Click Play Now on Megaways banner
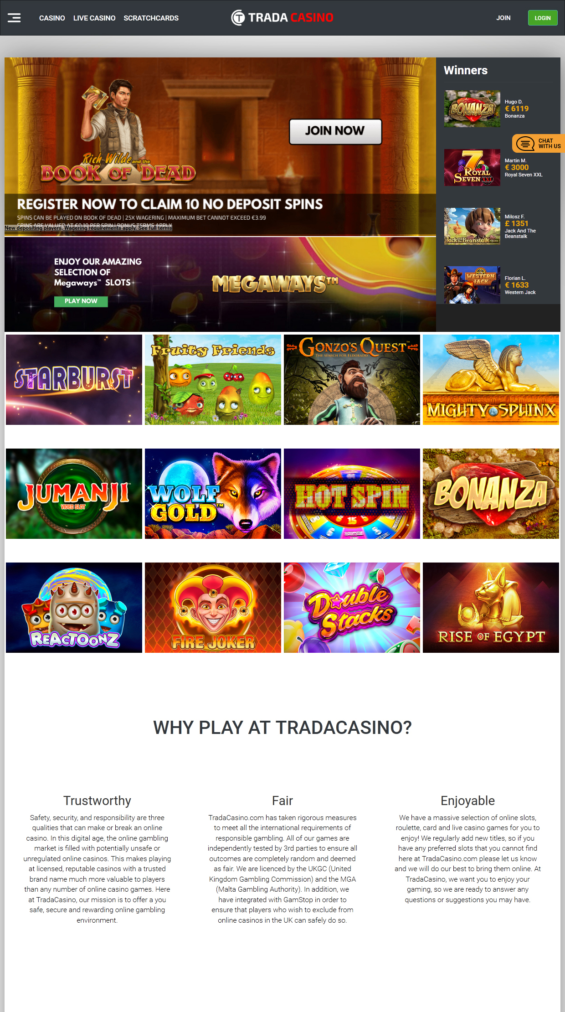Viewport: 565px width, 1012px height. pos(81,301)
